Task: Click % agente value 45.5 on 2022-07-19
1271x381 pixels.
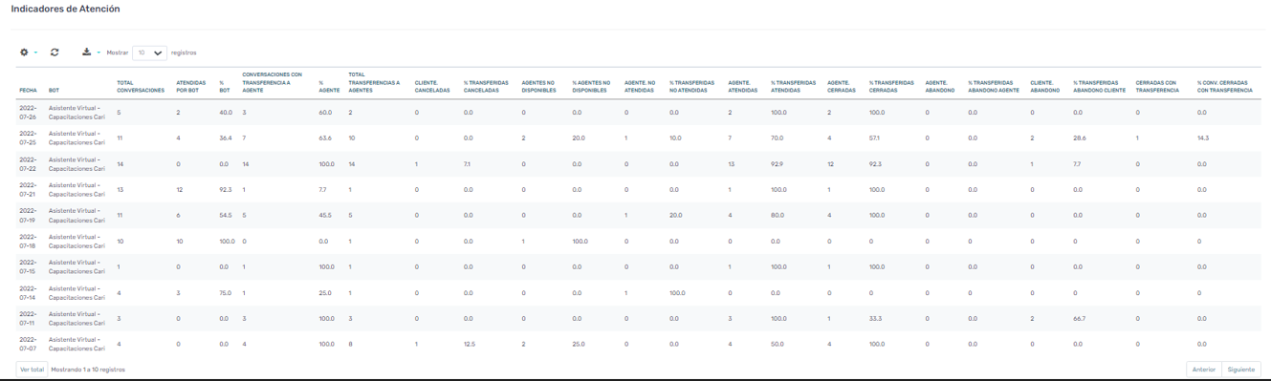Action: coord(325,216)
